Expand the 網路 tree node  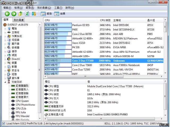coord(5,55)
